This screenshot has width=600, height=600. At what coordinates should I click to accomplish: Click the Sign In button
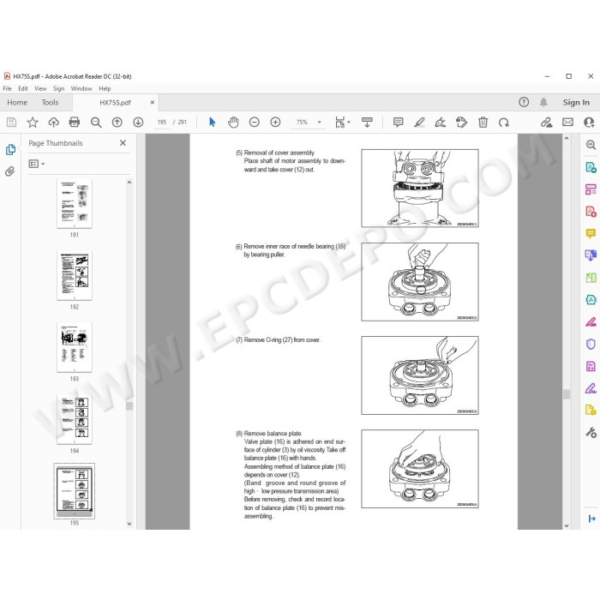576,102
